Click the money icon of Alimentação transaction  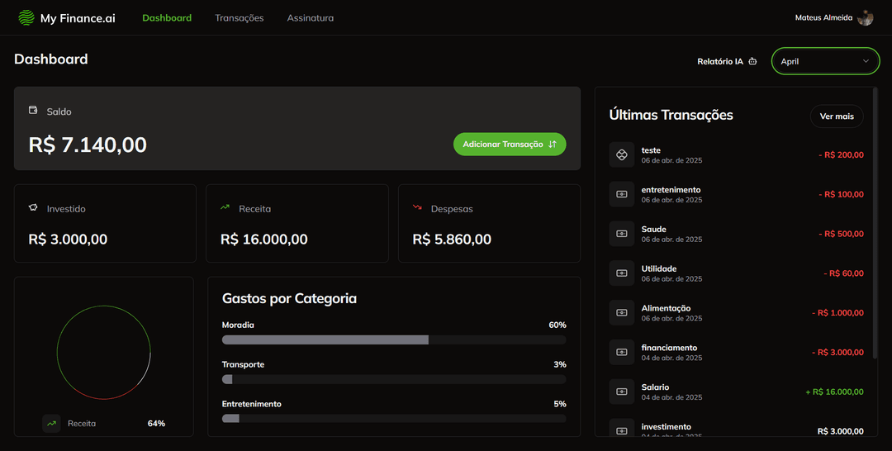pos(622,313)
